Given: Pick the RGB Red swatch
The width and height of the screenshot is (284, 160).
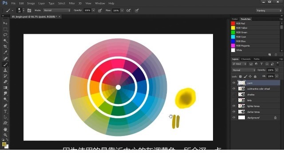Looking at the screenshot, I should [233, 24].
